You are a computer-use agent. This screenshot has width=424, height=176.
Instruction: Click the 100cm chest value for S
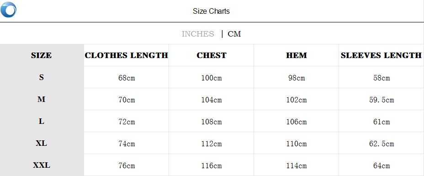212,78
